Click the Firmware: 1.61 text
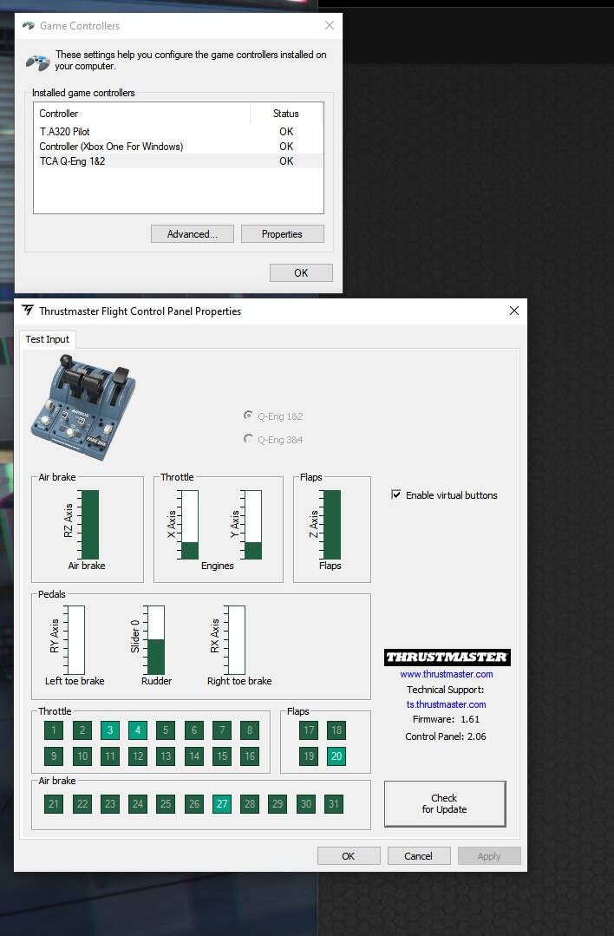The height and width of the screenshot is (936, 614). click(446, 719)
